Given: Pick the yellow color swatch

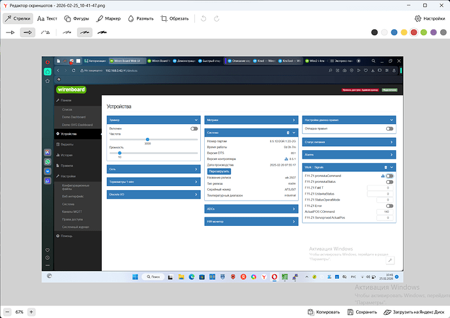Looking at the screenshot, I should (404, 33).
